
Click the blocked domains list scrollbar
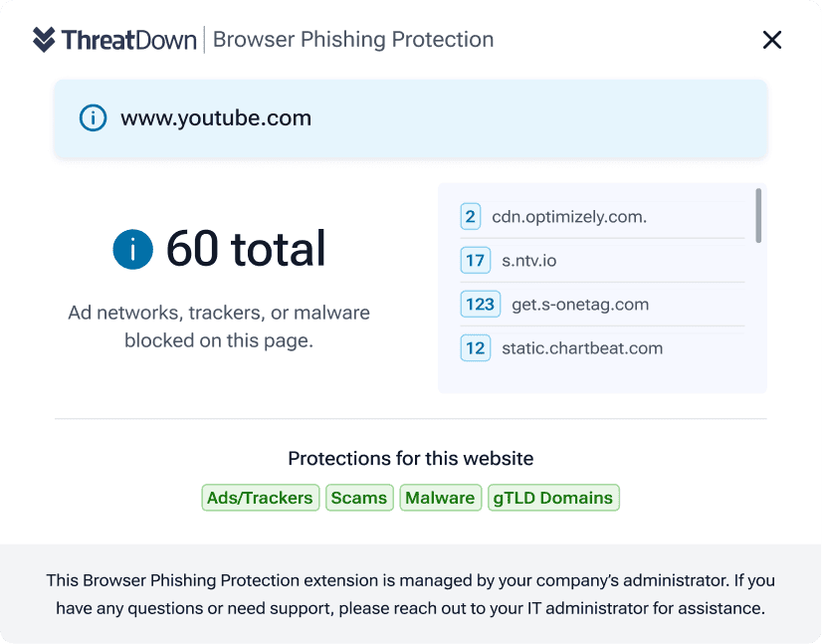pos(758,216)
